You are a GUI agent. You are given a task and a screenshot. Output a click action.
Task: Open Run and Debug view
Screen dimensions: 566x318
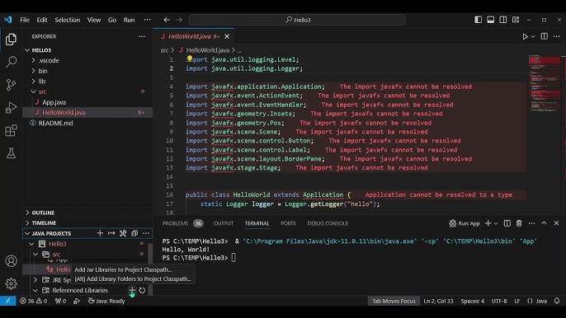12,107
